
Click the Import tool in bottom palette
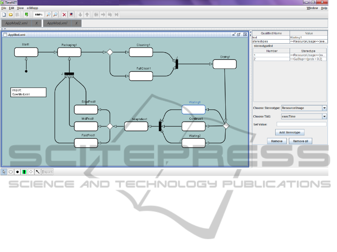tap(47, 172)
